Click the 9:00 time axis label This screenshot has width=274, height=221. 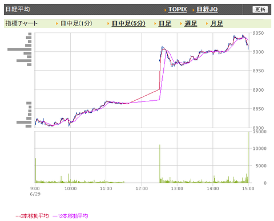click(x=35, y=189)
